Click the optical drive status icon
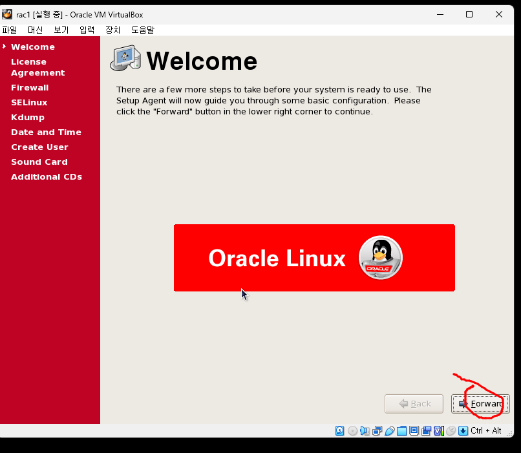This screenshot has height=453, width=521. click(352, 431)
